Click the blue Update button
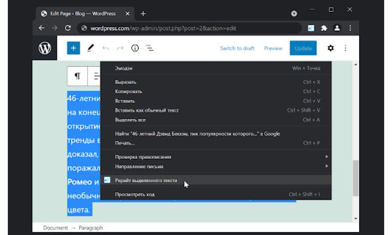 click(x=303, y=48)
